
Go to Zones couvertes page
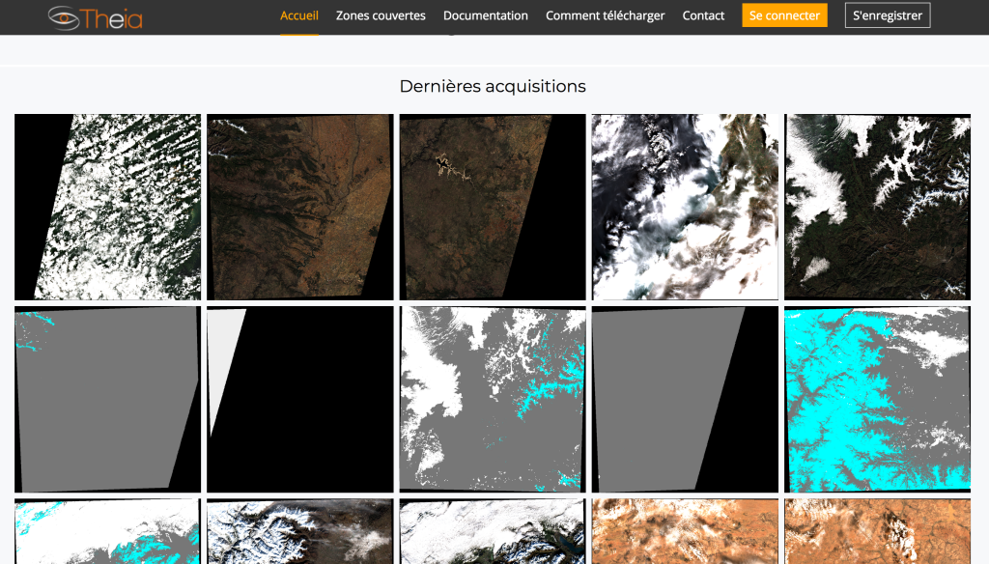pos(381,15)
